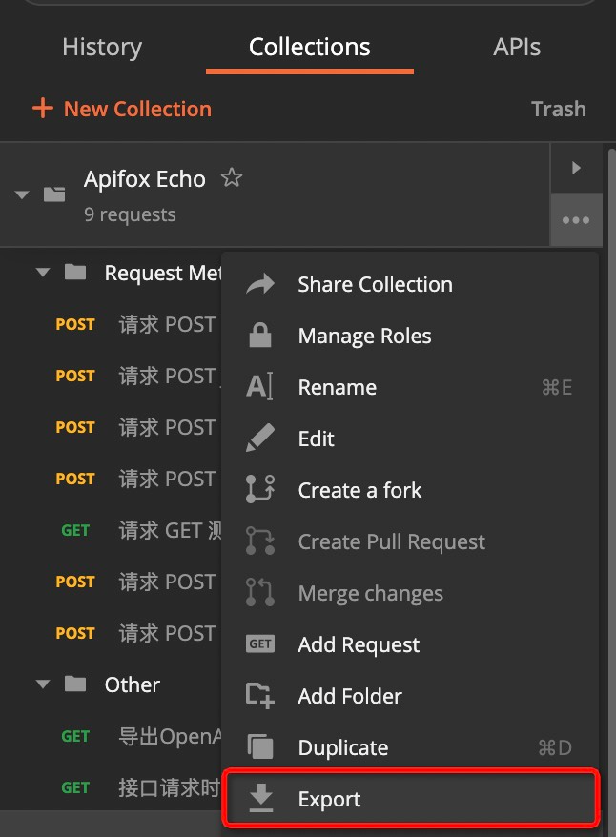This screenshot has width=616, height=837.
Task: Open the Trash link
Action: [559, 109]
